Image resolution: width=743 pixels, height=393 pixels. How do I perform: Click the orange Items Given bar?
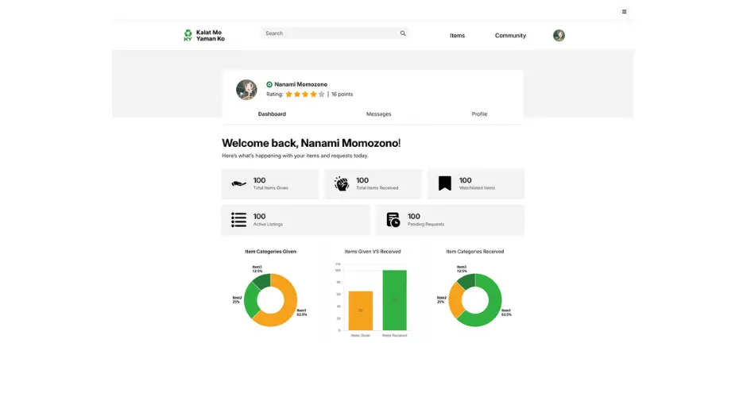361,310
